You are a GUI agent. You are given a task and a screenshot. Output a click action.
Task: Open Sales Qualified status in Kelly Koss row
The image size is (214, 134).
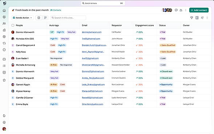coord(167,52)
